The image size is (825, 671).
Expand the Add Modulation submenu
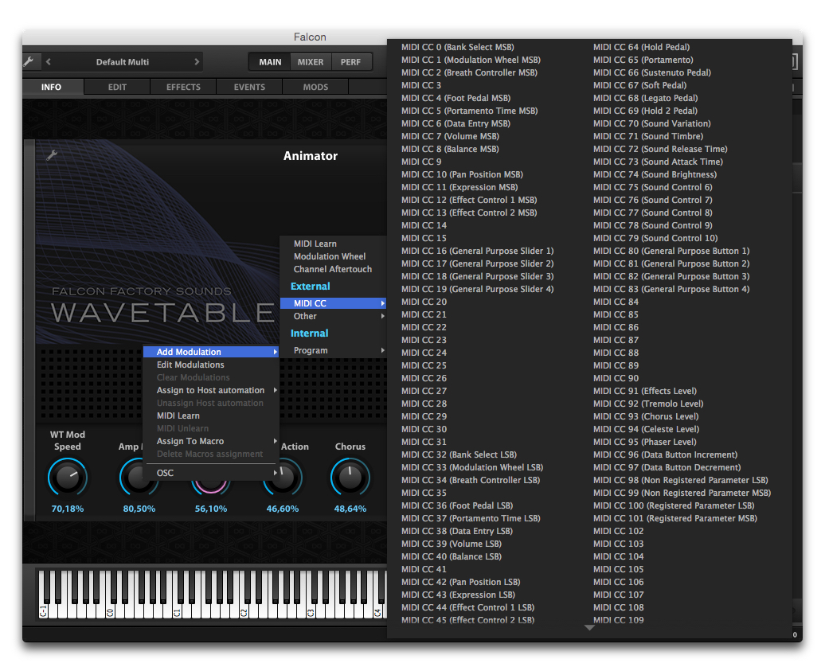pyautogui.click(x=211, y=352)
